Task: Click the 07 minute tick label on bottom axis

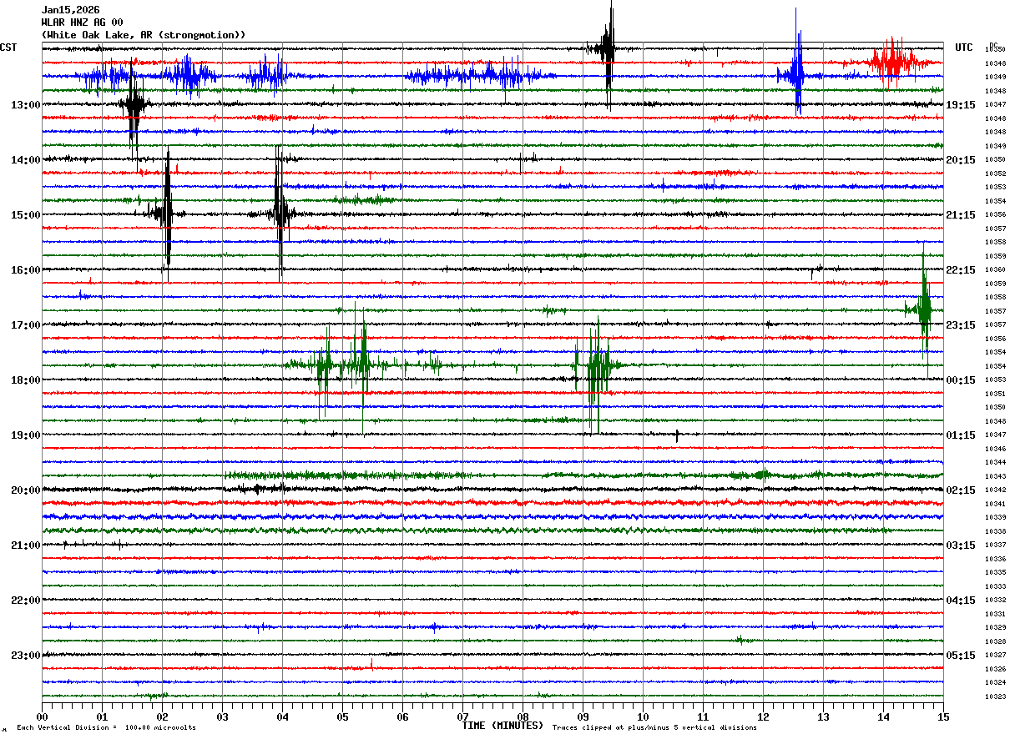Action: [462, 716]
